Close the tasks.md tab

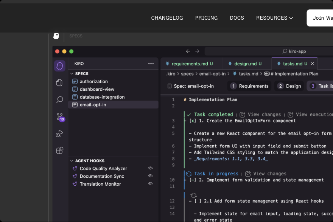(x=312, y=64)
